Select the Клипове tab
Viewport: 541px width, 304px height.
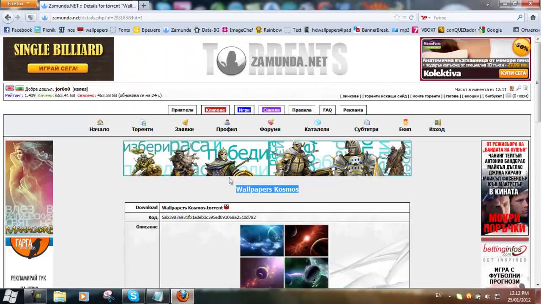point(215,110)
